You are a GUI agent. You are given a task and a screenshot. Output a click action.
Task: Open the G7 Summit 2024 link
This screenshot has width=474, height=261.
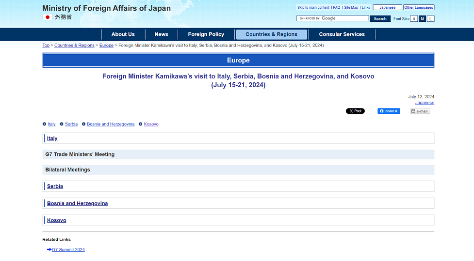[x=68, y=249]
